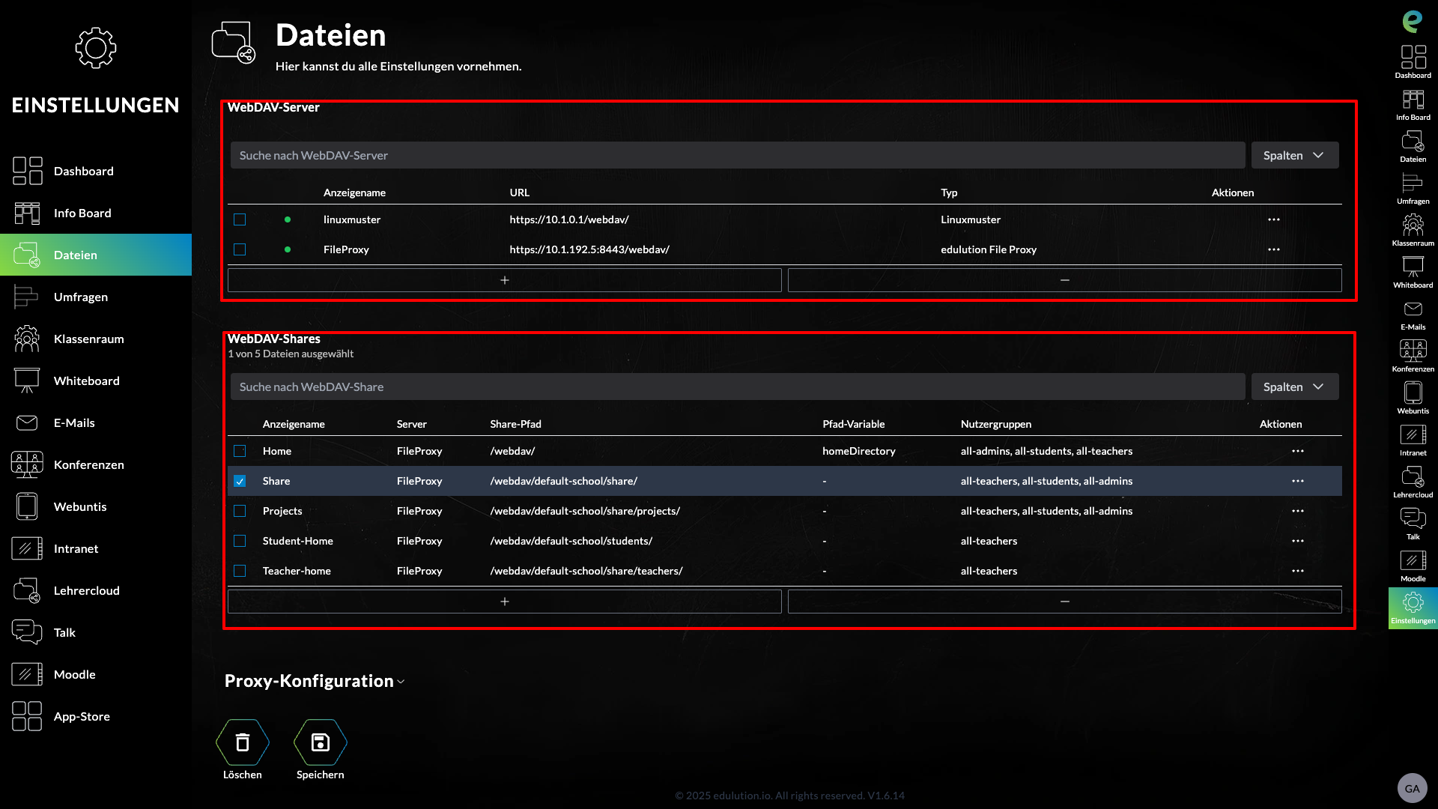Open the Whiteboard icon on the right rail
The width and height of the screenshot is (1438, 809).
(x=1413, y=267)
